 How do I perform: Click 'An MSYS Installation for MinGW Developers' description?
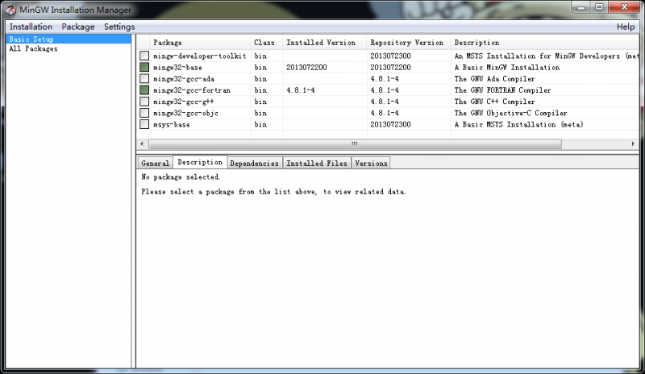tap(537, 56)
